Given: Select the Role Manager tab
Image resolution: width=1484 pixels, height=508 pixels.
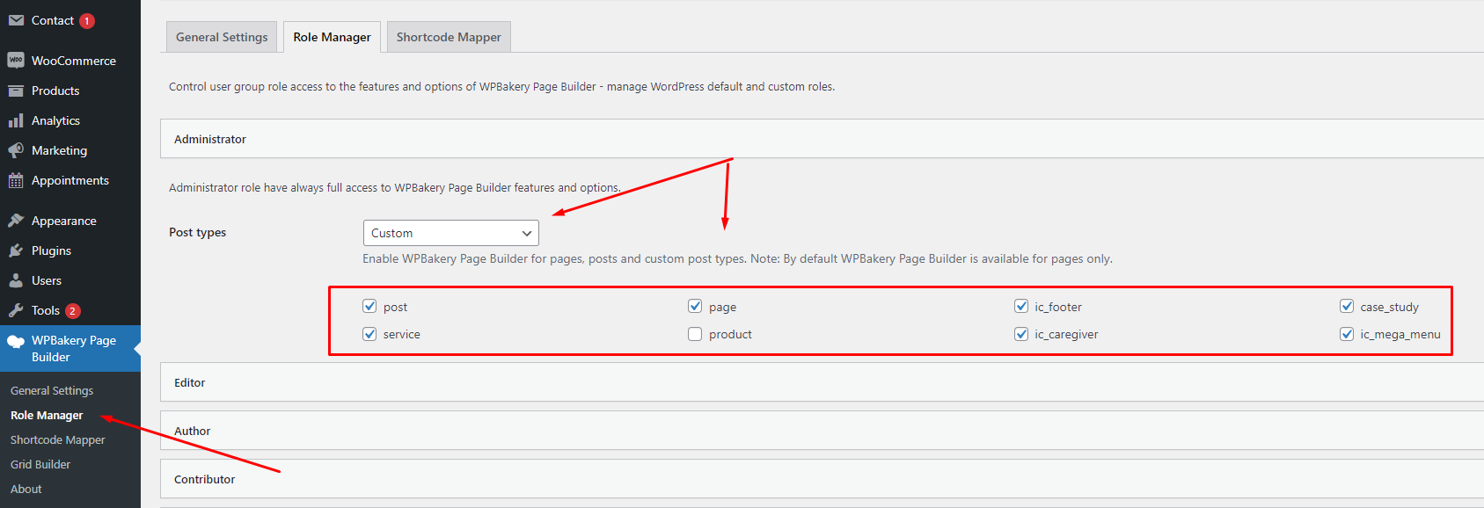Looking at the screenshot, I should (x=332, y=37).
